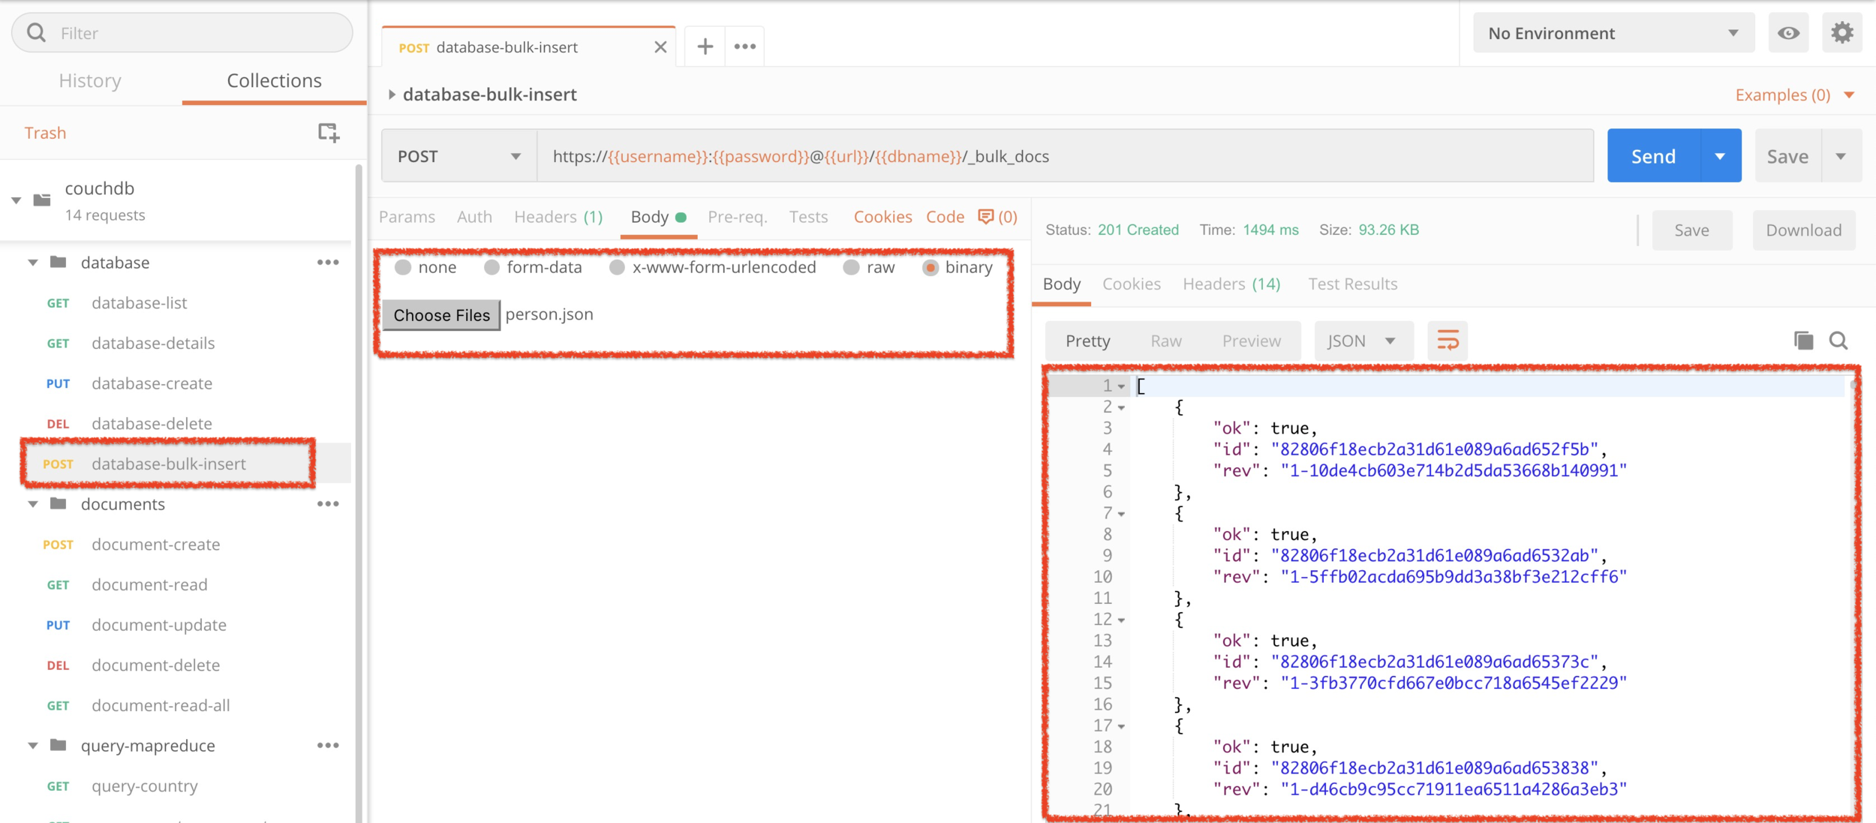Toggle response line wrap icon
Viewport: 1876px width, 823px height.
[1448, 341]
